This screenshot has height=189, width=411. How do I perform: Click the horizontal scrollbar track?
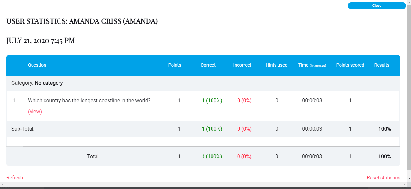click(203, 184)
